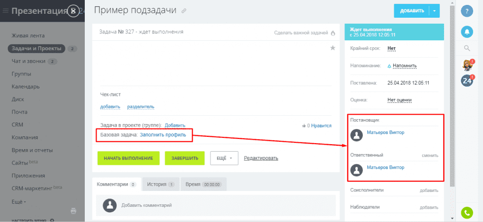Open Постановщик 'Матьеров Виктор' profile
Viewport: 483px width, 222px height.
385,132
